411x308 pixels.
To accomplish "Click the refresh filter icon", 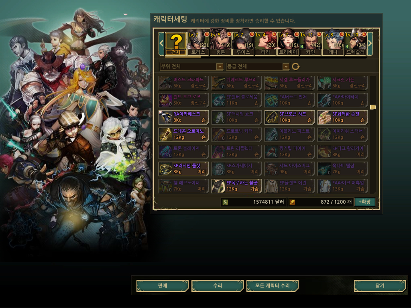I will tap(296, 67).
